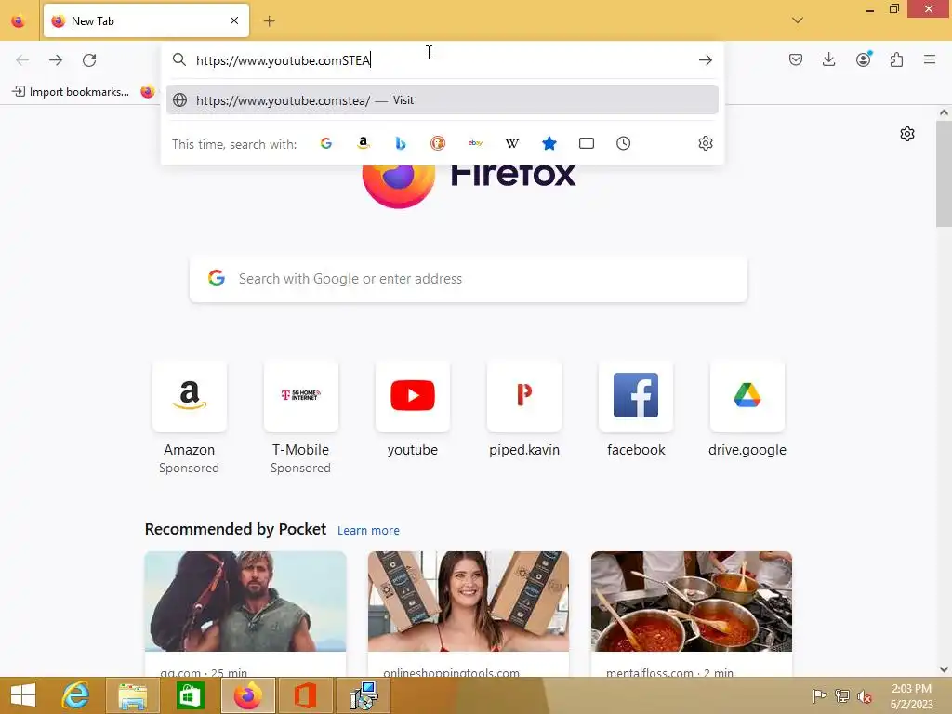
Task: Open the 2:03 PM tray clock
Action: (911, 696)
